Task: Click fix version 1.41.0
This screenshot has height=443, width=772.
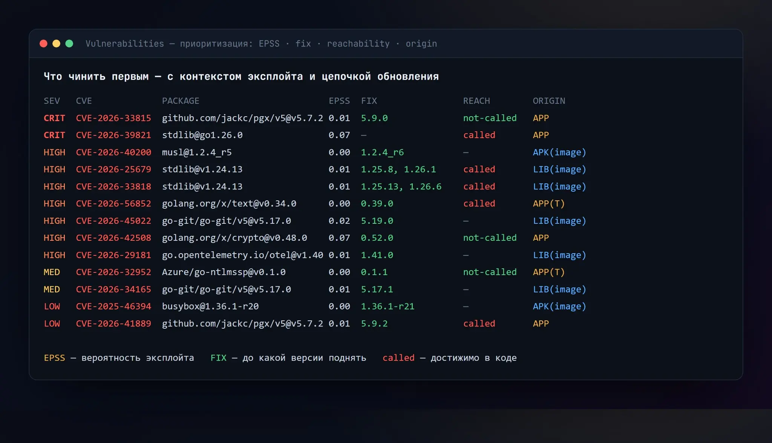Action: [x=377, y=255]
